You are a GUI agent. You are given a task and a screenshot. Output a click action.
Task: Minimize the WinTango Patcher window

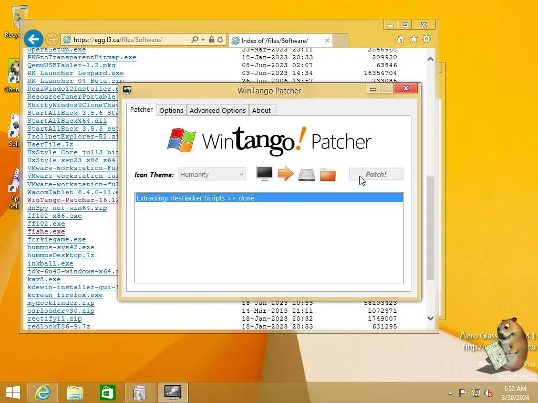(373, 89)
